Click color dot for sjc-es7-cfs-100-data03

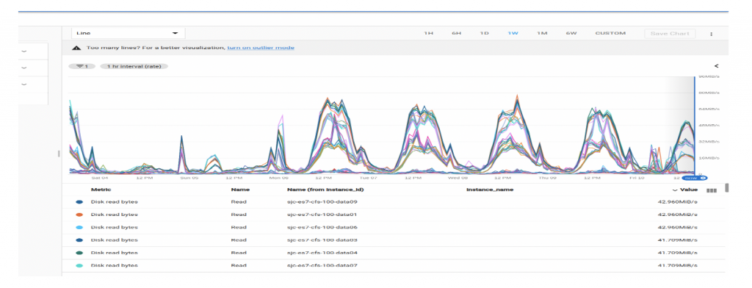click(79, 240)
